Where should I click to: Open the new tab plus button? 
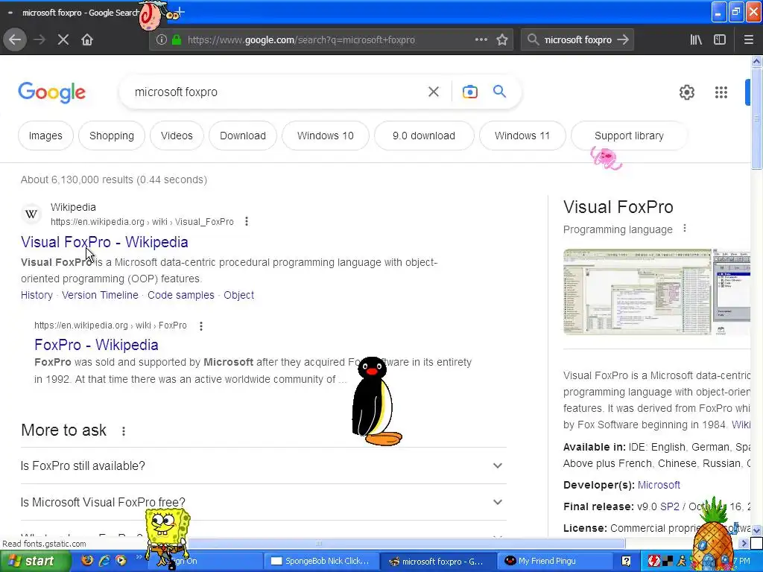click(180, 11)
